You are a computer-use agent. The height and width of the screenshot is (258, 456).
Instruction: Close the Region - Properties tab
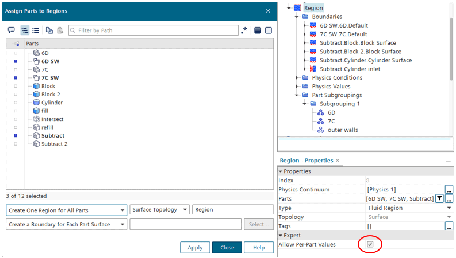[x=338, y=161]
